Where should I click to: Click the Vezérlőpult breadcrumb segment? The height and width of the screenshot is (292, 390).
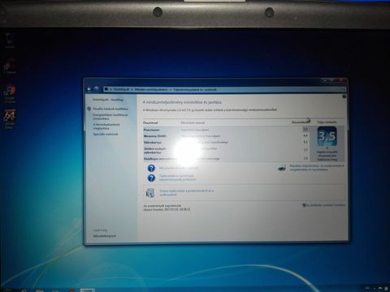121,89
